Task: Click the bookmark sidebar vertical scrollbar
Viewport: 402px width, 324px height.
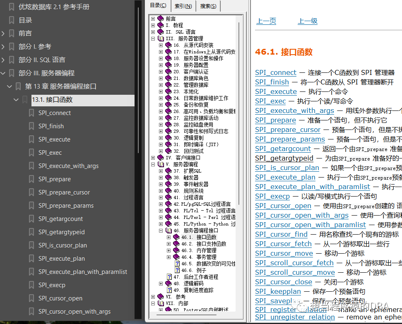Action: click(x=138, y=81)
